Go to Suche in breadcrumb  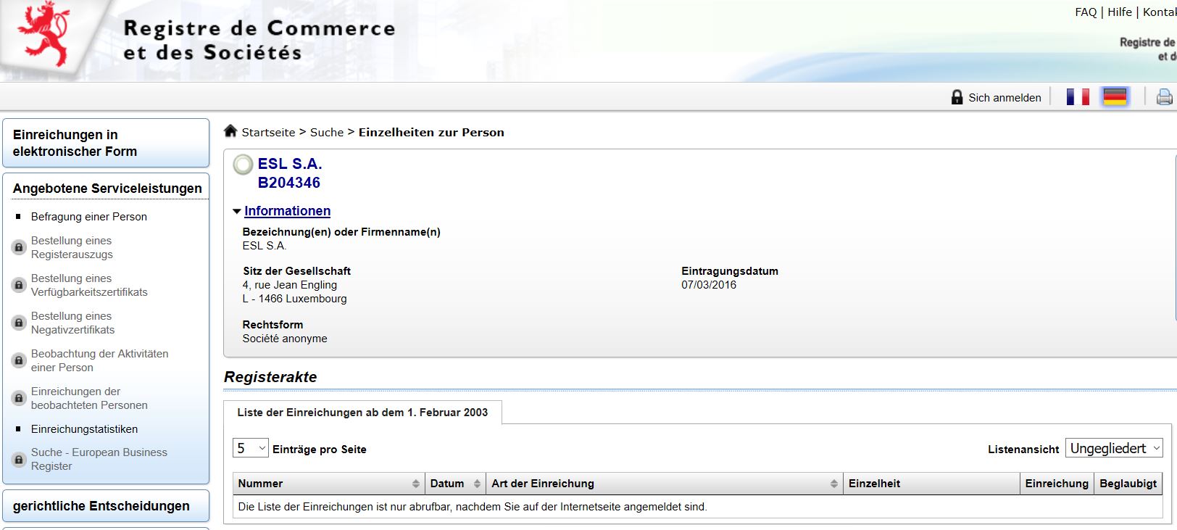tap(327, 132)
